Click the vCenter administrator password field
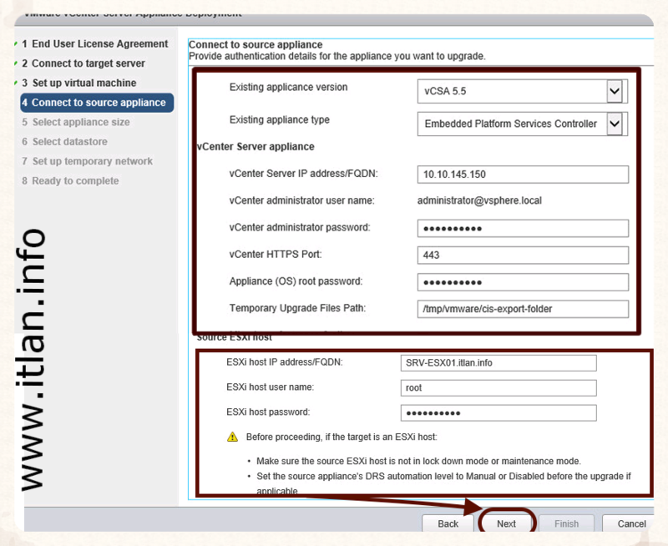668x546 pixels. [522, 228]
